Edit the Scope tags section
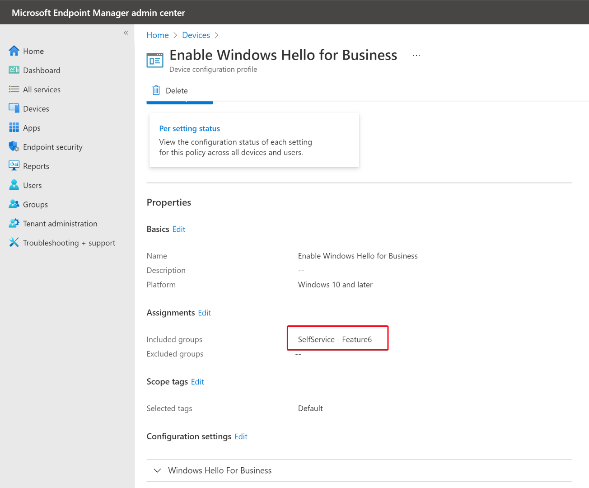Image resolution: width=589 pixels, height=488 pixels. 197,382
